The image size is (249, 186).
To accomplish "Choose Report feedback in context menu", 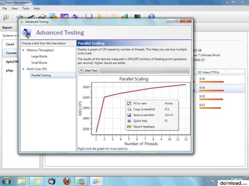I will 152,126.
